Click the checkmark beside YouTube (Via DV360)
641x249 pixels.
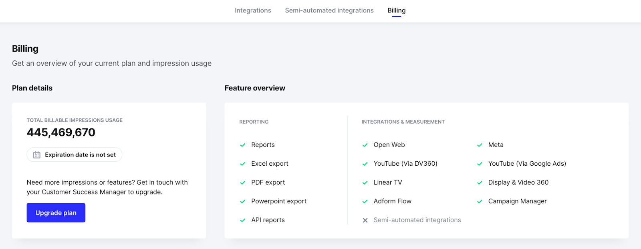[x=365, y=164]
